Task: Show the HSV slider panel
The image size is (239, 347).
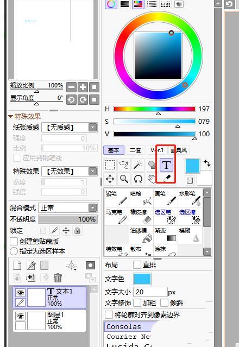Action: pos(138,4)
